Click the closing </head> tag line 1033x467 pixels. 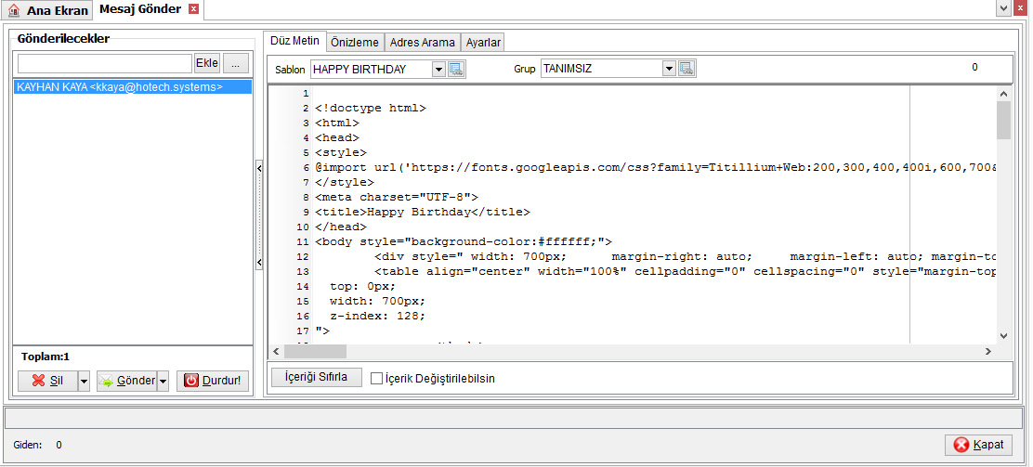341,227
